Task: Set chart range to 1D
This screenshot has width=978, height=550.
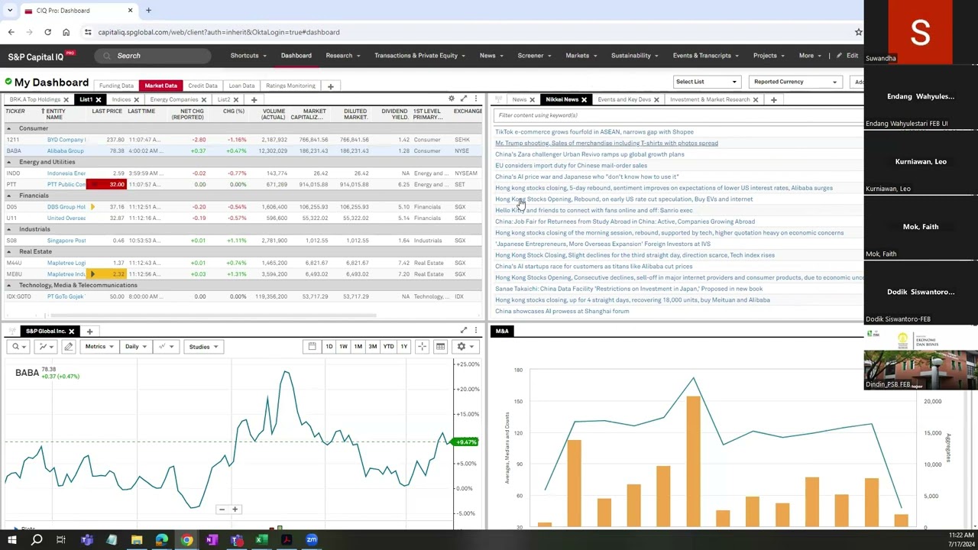Action: [329, 347]
